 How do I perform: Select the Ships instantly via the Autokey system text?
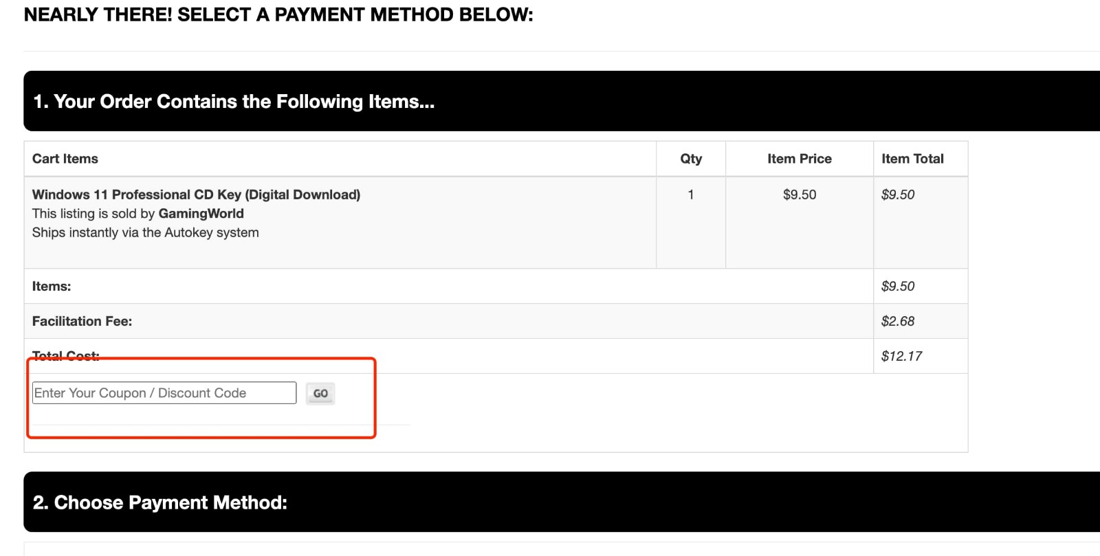pyautogui.click(x=145, y=232)
